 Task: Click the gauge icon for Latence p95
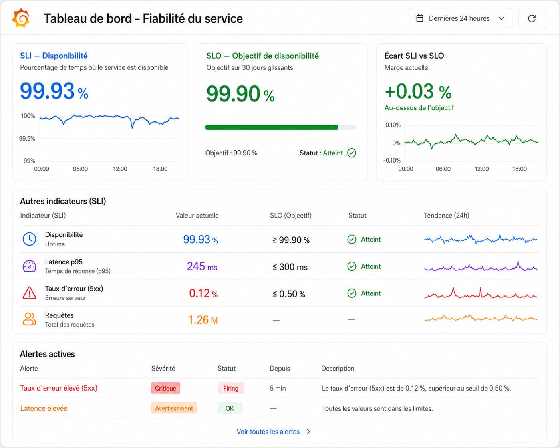point(29,266)
